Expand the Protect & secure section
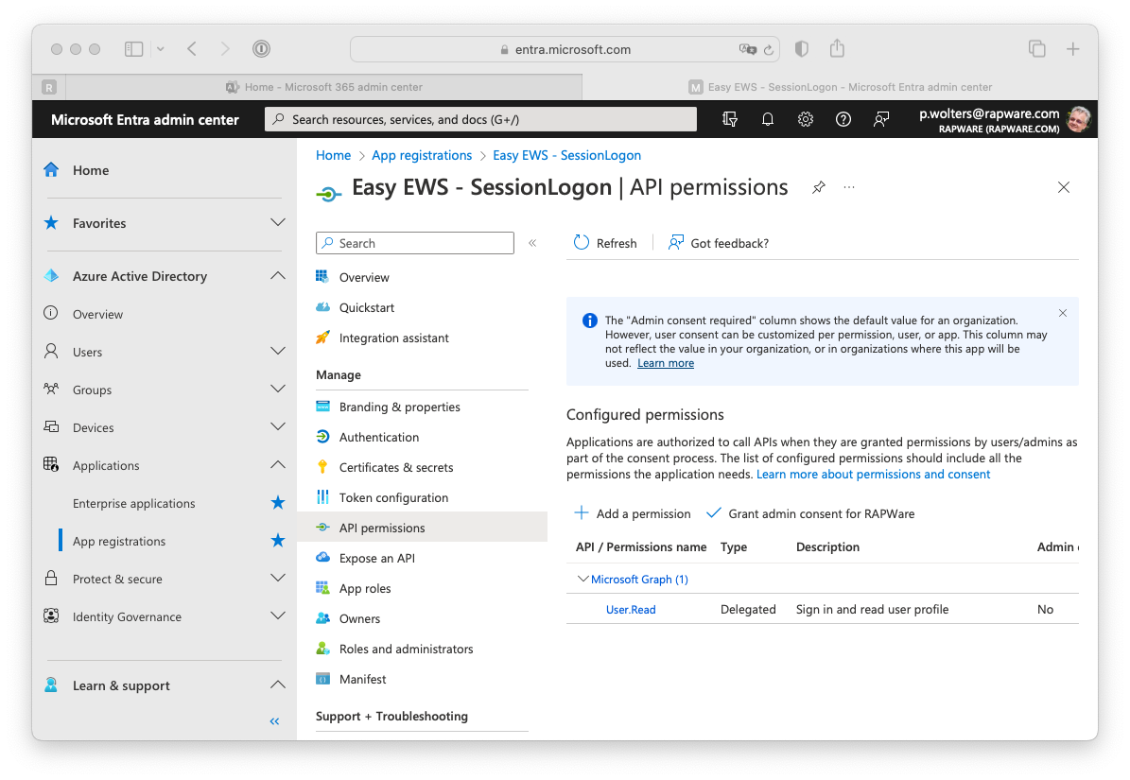Viewport: 1130px width, 780px height. [277, 579]
